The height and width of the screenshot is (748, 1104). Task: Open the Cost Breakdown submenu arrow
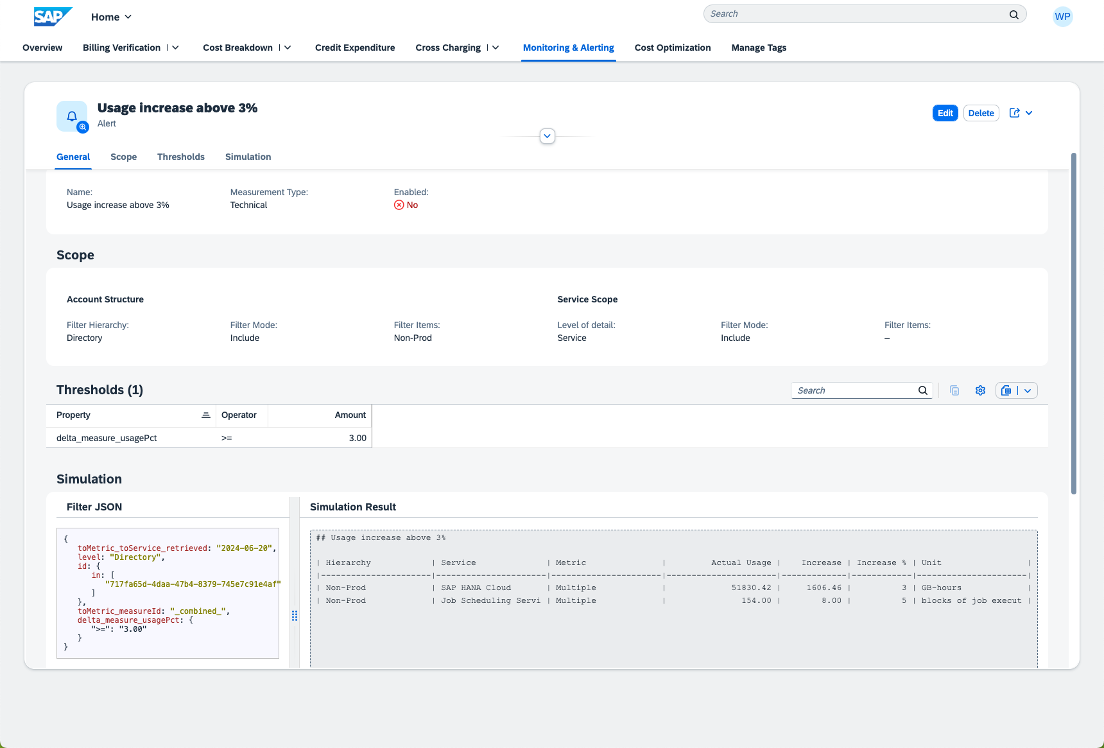[x=288, y=48]
